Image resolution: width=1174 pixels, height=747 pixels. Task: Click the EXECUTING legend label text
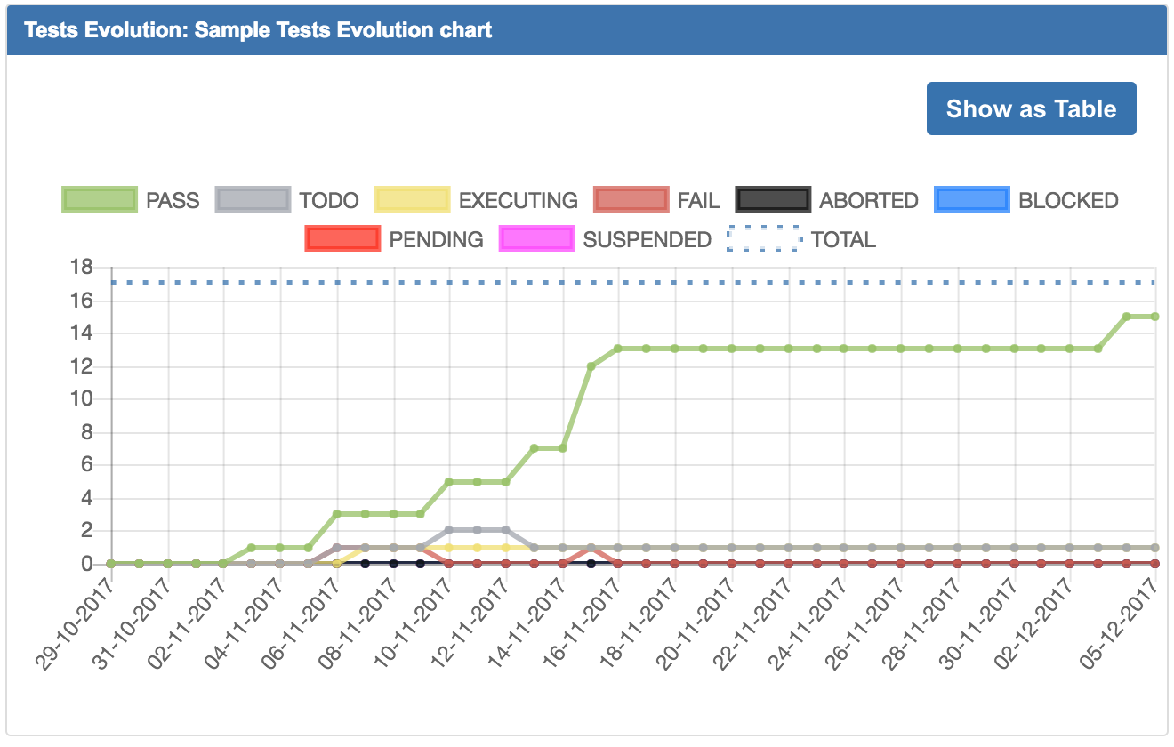point(518,201)
